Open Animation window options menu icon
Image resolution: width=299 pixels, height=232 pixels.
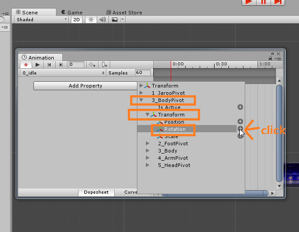[278, 59]
